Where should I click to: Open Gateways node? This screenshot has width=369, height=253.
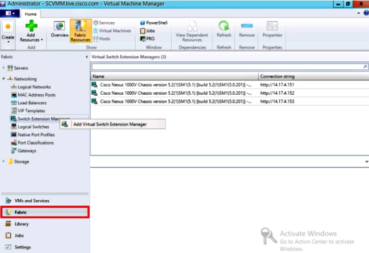pos(23,151)
